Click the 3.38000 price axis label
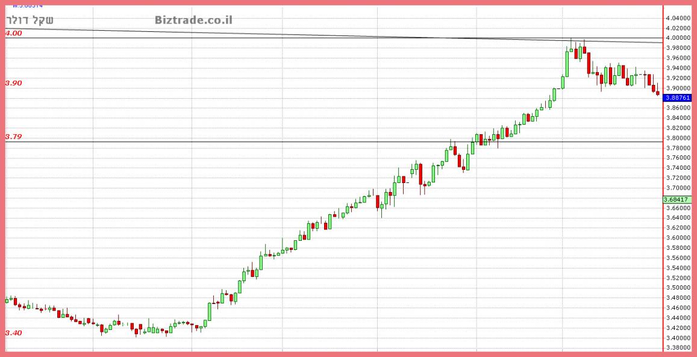Screen dimensions: 697x357 coord(678,347)
